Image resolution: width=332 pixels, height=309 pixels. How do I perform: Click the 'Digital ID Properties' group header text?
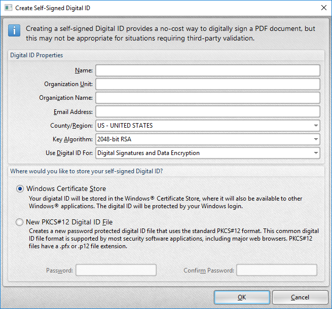click(x=36, y=55)
